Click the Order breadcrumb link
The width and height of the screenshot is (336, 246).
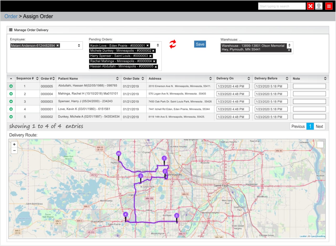[11, 16]
